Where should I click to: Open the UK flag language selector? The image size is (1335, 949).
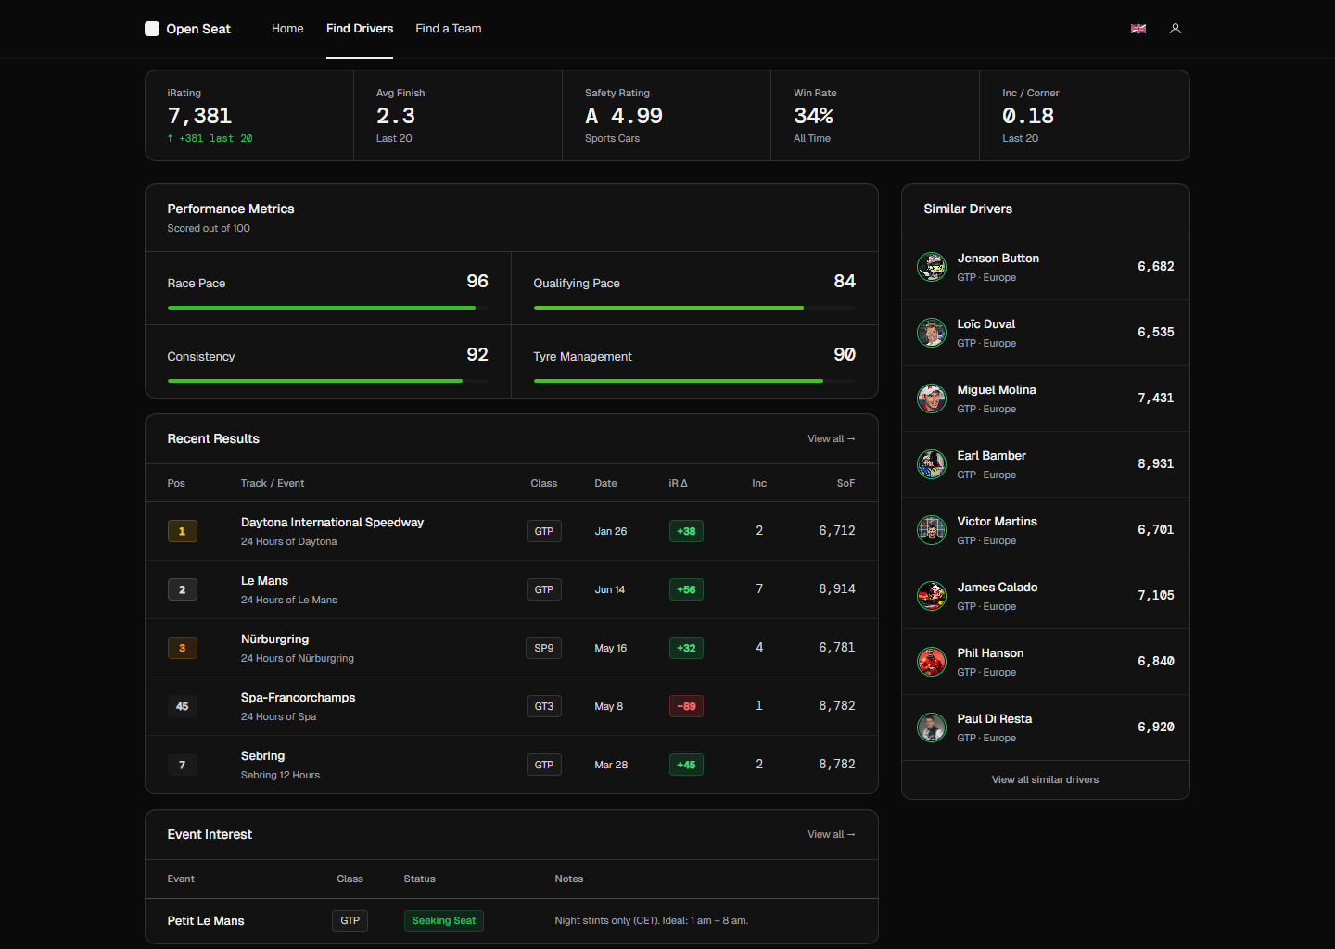pyautogui.click(x=1138, y=29)
